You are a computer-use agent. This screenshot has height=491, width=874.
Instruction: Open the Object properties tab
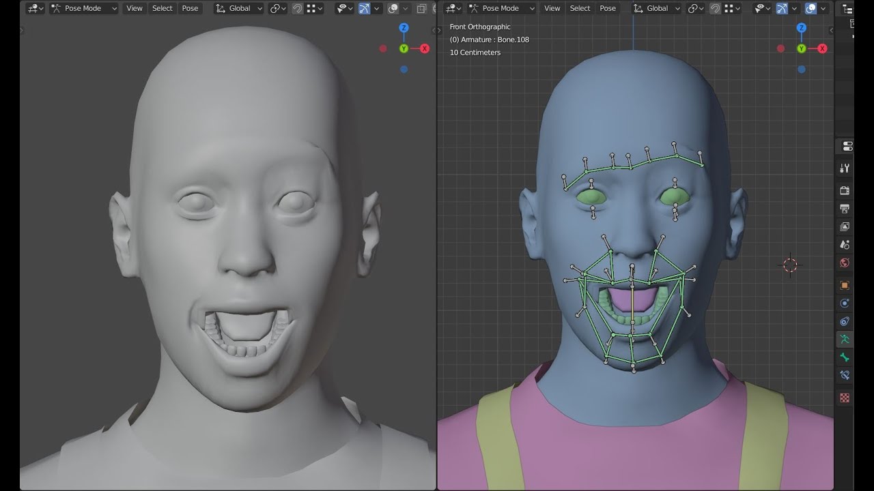pos(845,285)
